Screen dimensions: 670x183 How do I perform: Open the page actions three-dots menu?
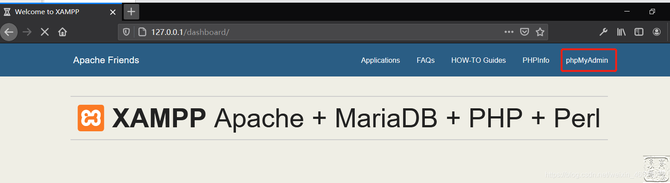coord(509,32)
